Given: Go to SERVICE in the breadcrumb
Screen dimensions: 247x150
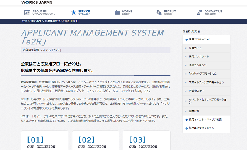Looking at the screenshot, I should click(36, 21).
